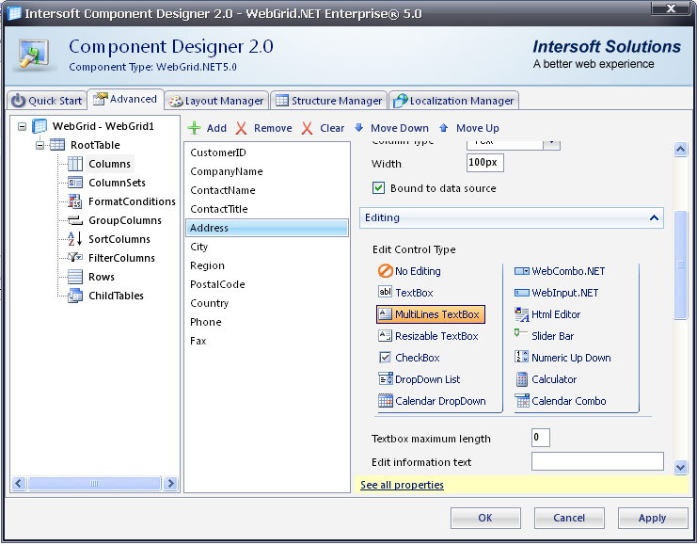Click the properties panel scroll up arrow
This screenshot has height=545, width=697.
pyautogui.click(x=680, y=149)
